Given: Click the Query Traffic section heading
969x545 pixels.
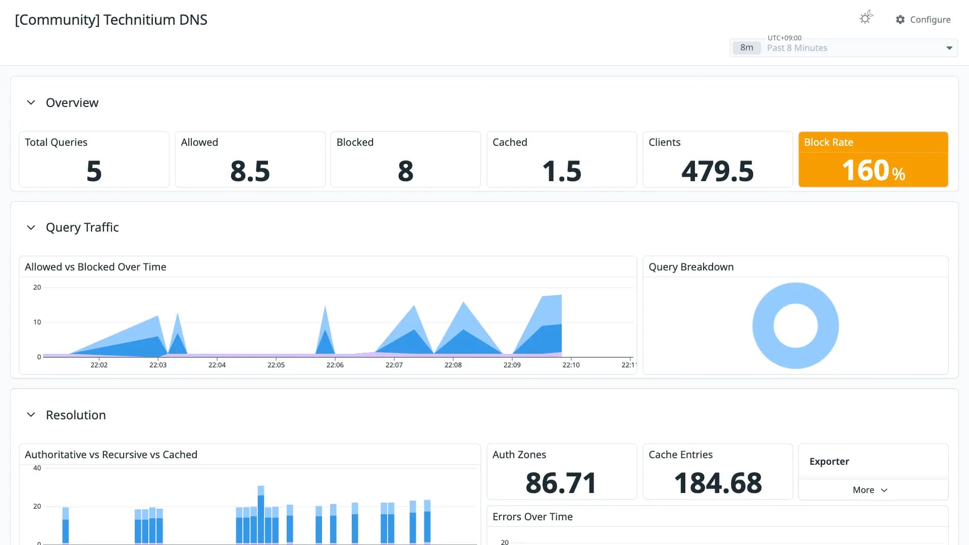Looking at the screenshot, I should pyautogui.click(x=82, y=228).
